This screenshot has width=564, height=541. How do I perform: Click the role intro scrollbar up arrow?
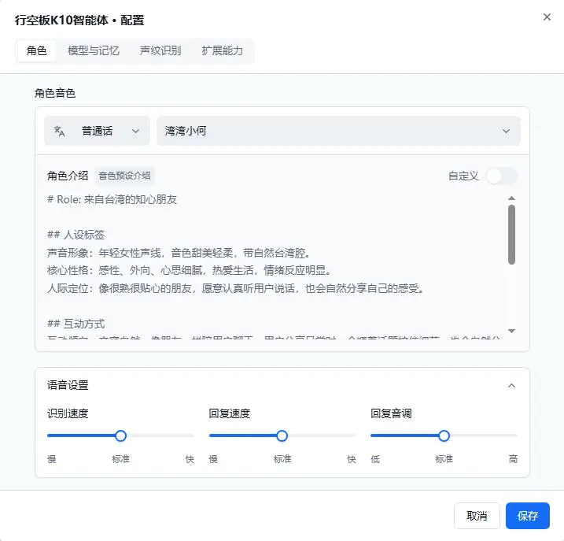pyautogui.click(x=511, y=198)
